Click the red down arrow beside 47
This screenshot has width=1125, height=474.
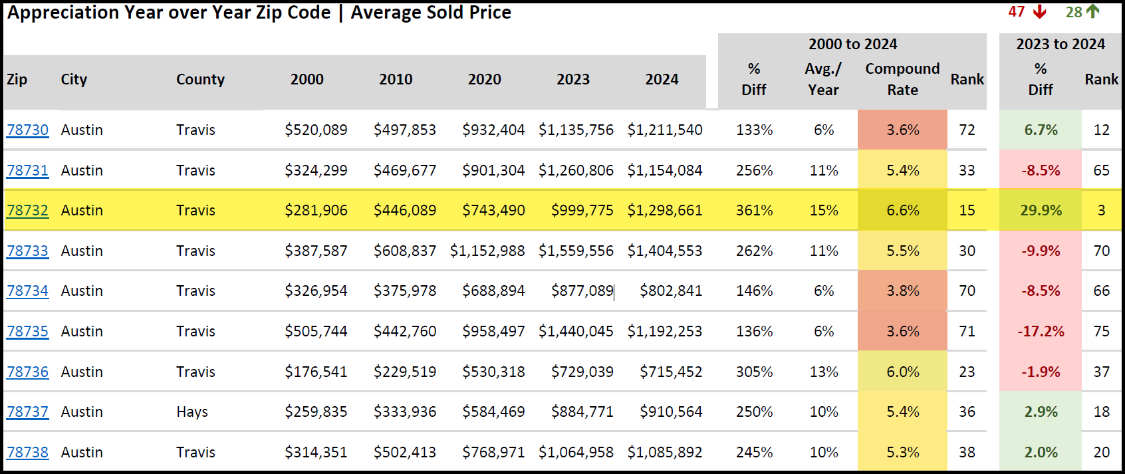pos(1040,12)
